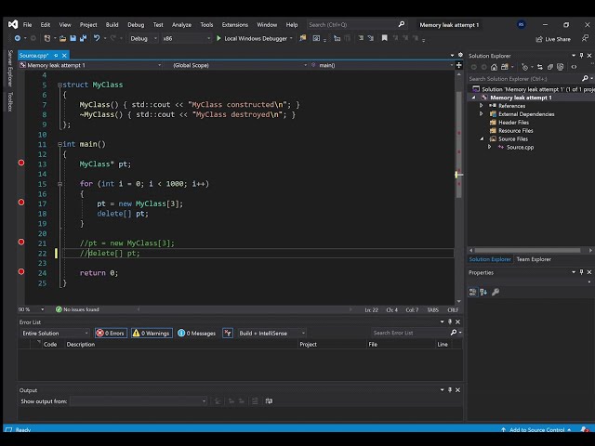
Task: Open the Debug menu
Action: tap(136, 25)
